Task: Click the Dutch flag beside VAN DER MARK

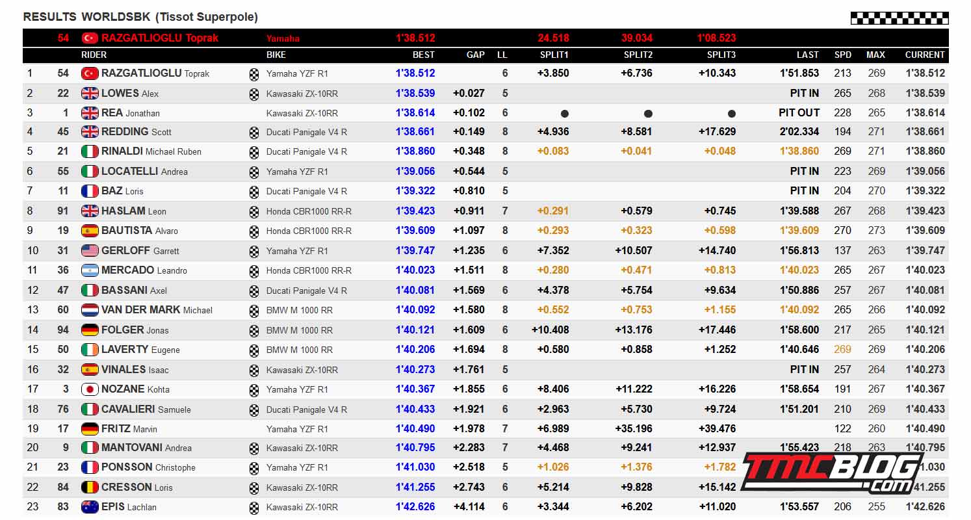Action: point(90,310)
